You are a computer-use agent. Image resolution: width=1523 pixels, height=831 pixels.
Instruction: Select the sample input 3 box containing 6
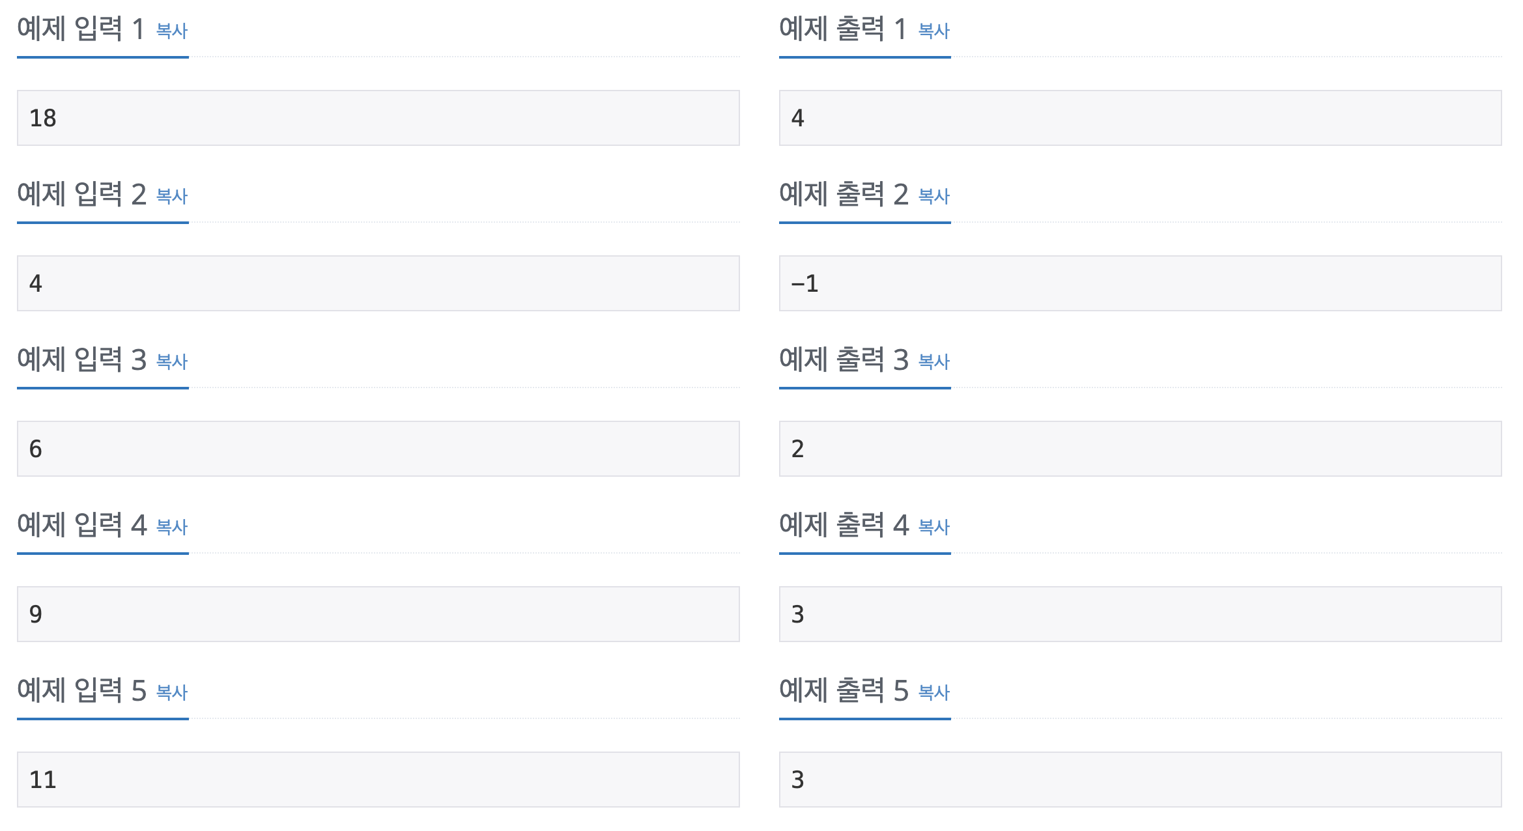(378, 449)
